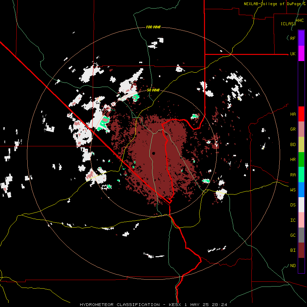Click the BD legend label
307x307 pixels.
293,145
